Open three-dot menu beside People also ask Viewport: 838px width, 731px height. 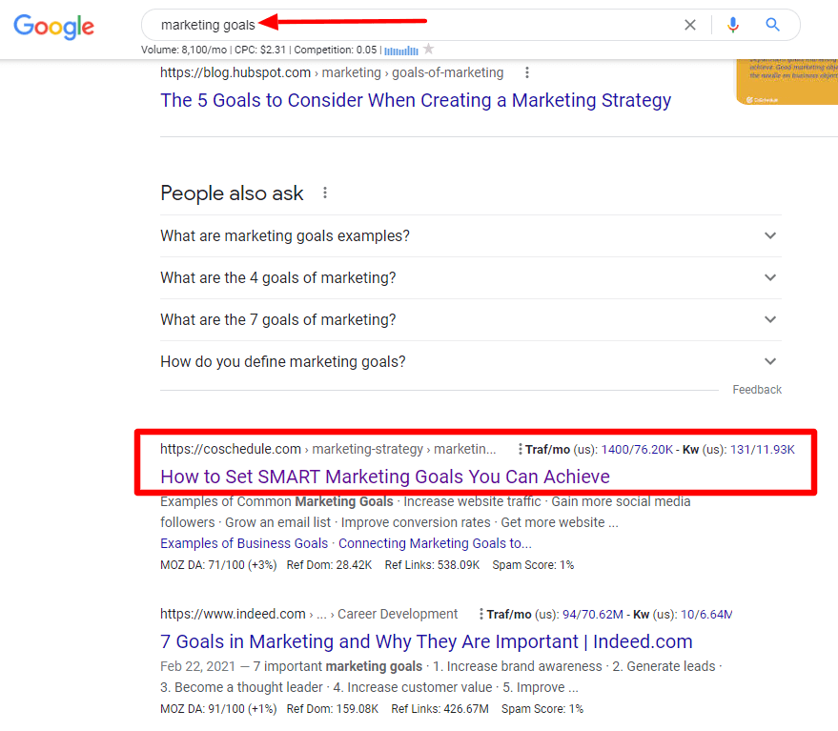(x=325, y=193)
